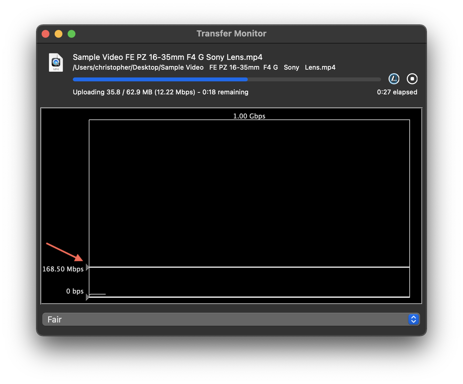Click the Uploading 35.8 / 62.9 MB status
Viewport: 463px width, 384px height.
click(x=161, y=92)
